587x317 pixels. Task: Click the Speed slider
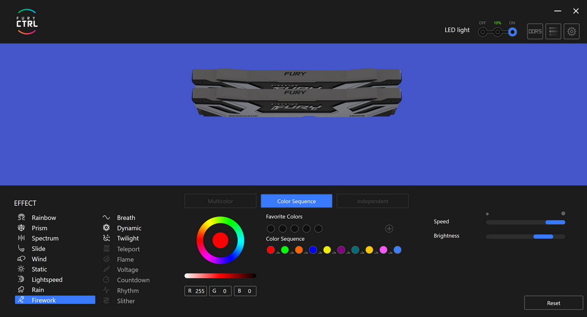click(x=526, y=222)
